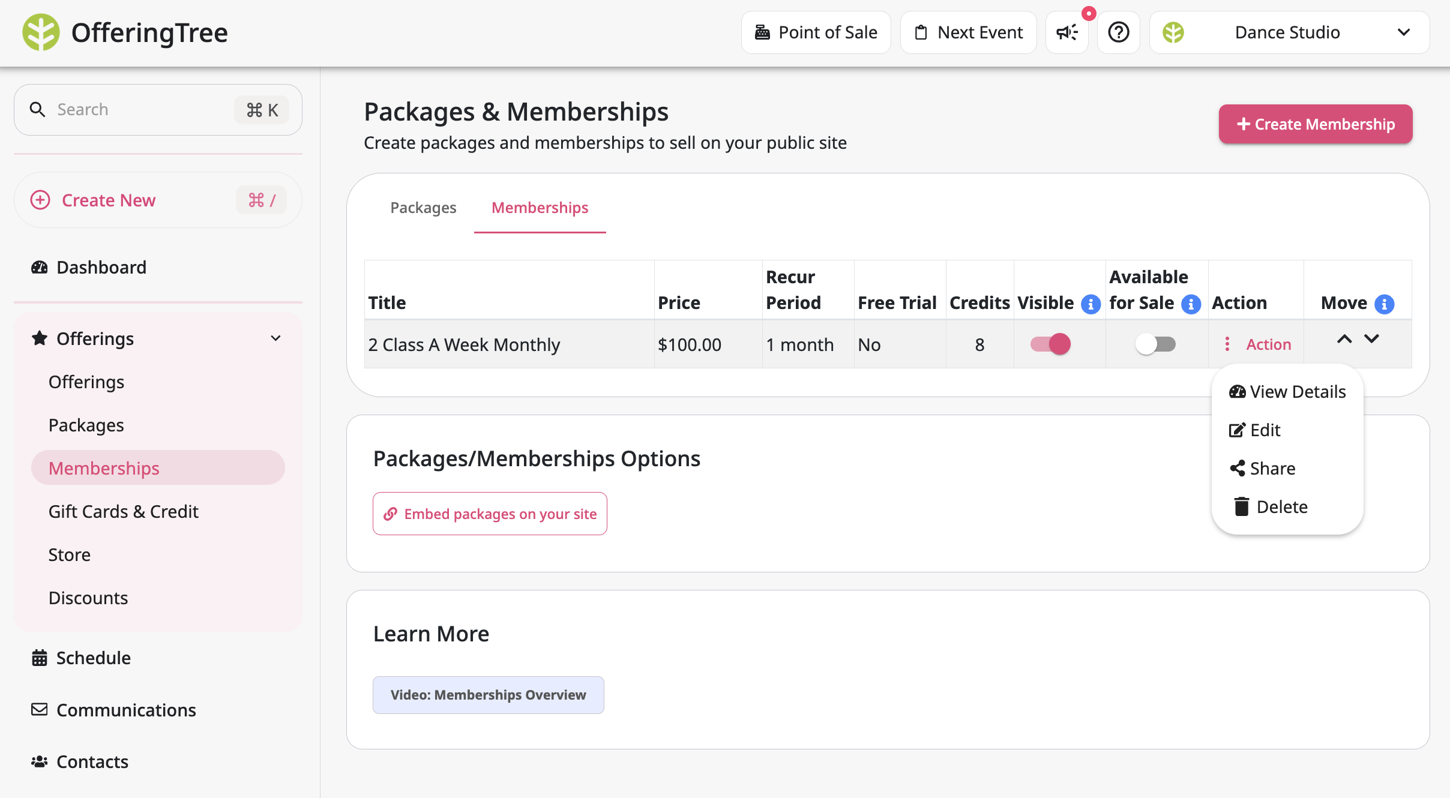The height and width of the screenshot is (798, 1450).
Task: Click the Communications envelope icon
Action: point(40,709)
